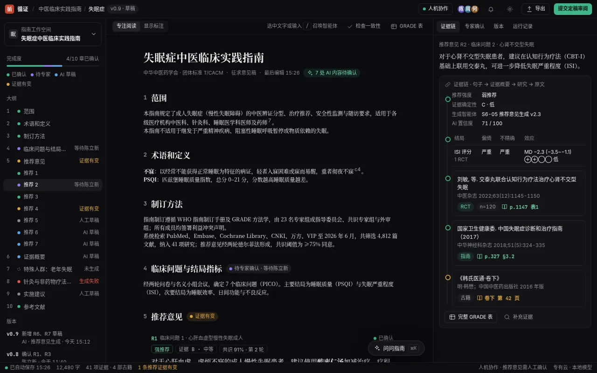
Task: Click collaborator avatar 何
Action: (x=475, y=9)
